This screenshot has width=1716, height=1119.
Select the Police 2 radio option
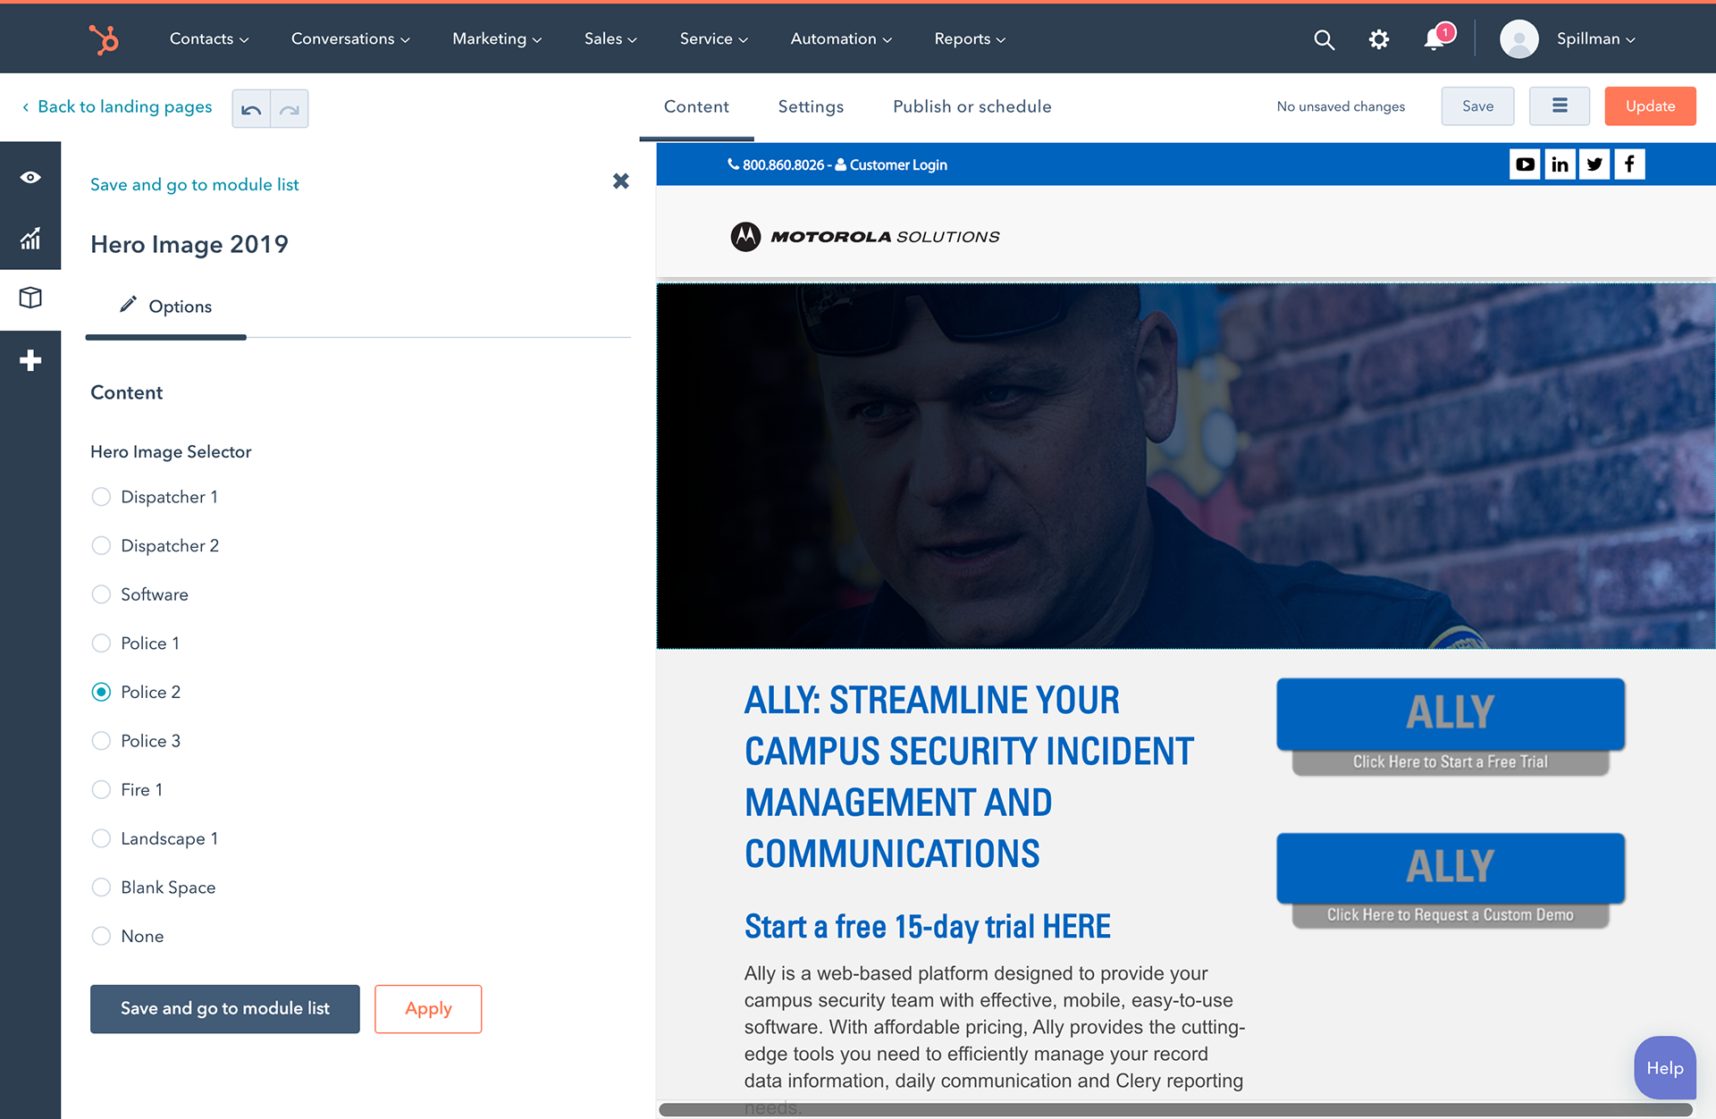(x=101, y=692)
